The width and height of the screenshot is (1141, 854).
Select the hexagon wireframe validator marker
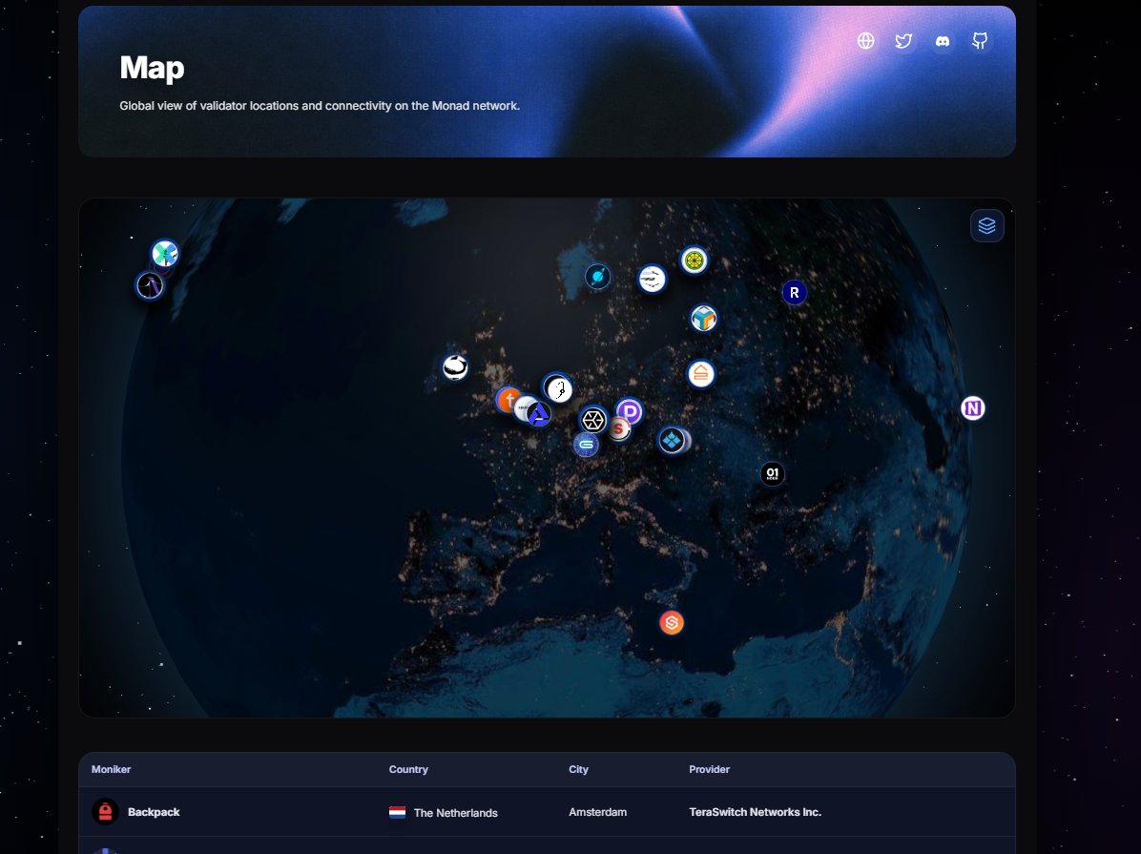tap(593, 420)
